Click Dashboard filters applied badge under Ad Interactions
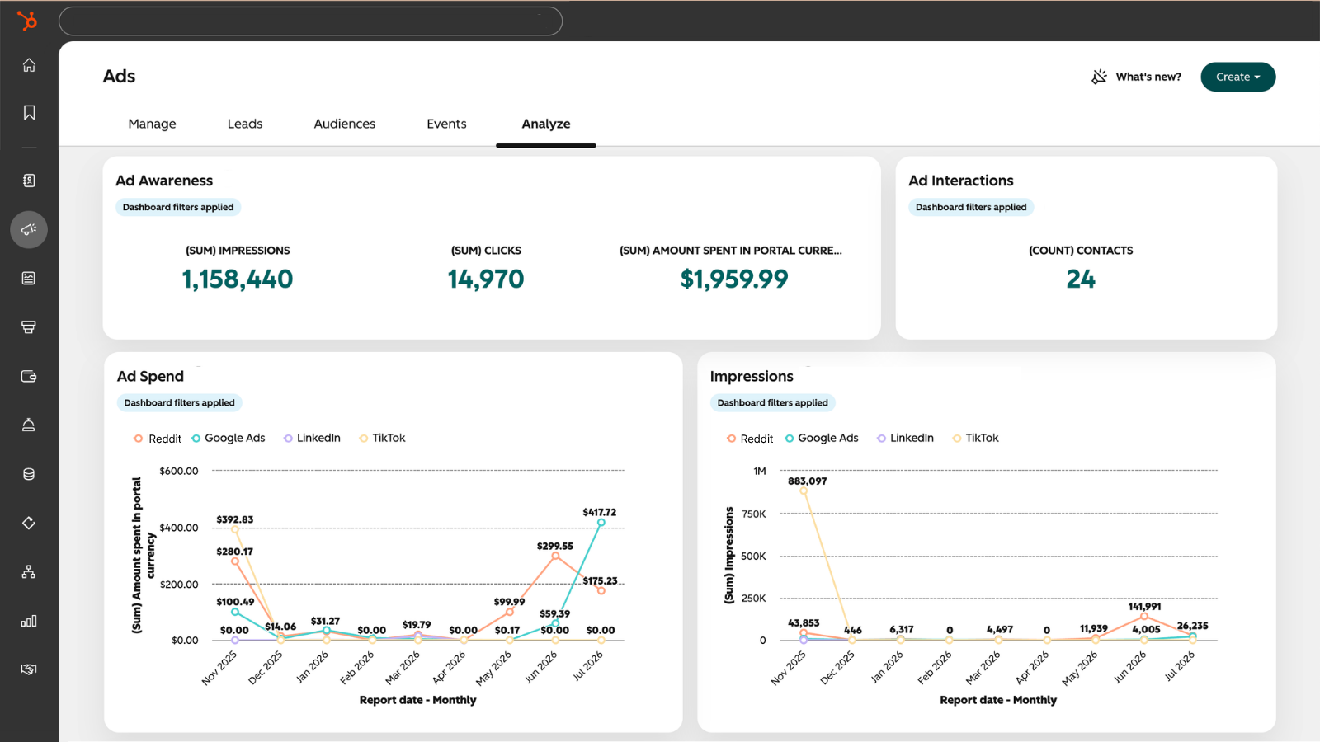The image size is (1320, 742). click(971, 207)
